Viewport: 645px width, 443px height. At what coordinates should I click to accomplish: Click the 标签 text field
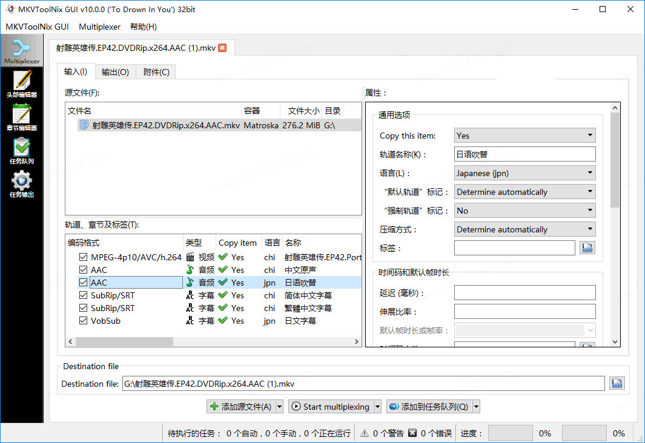click(x=515, y=248)
